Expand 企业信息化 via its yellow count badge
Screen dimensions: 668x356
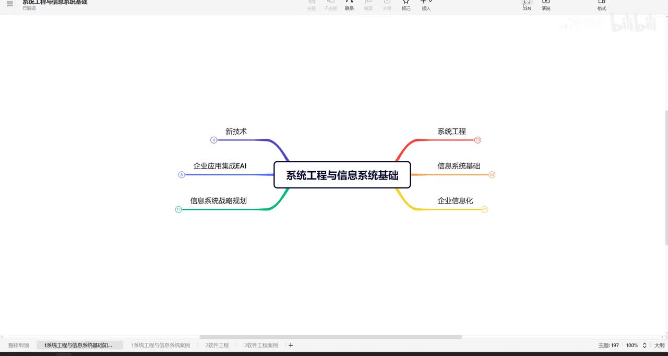[x=484, y=209]
